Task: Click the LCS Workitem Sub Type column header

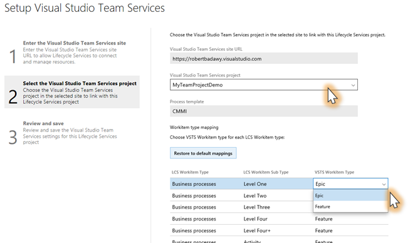Action: 266,172
